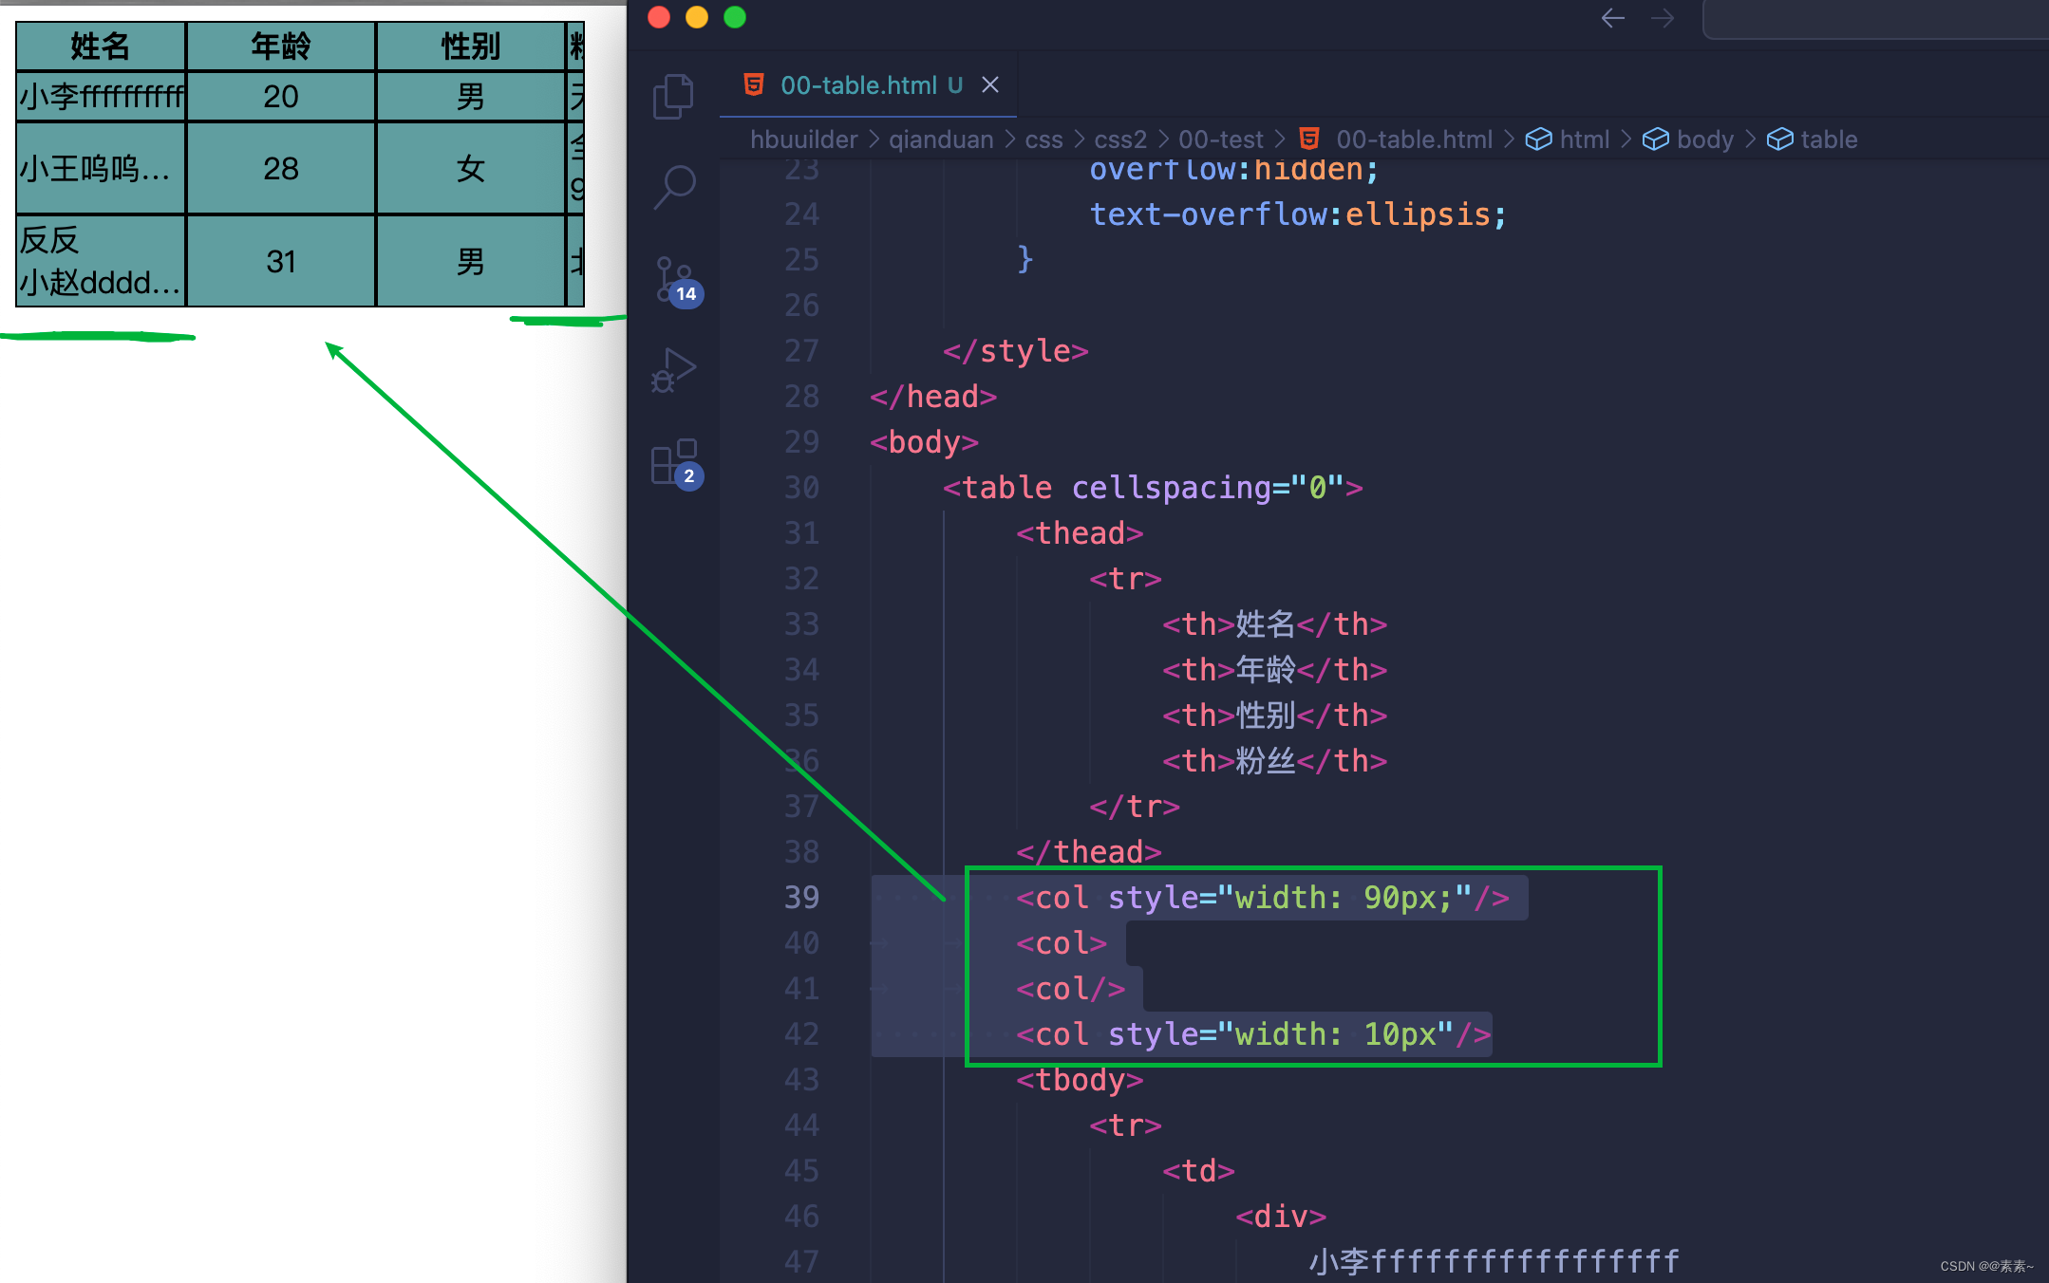The image size is (2049, 1283).
Task: Click the navigate back arrow
Action: (1612, 18)
